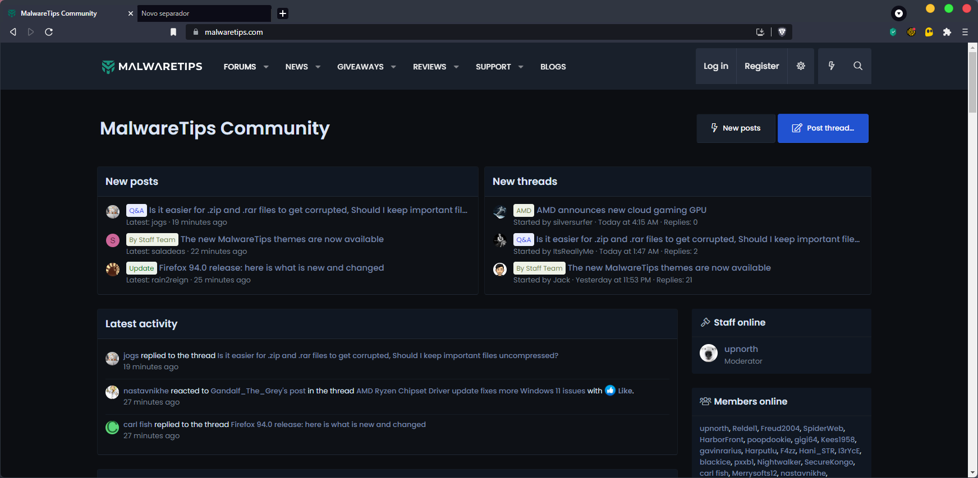
Task: Open the REVIEWS navigation item
Action: (429, 67)
